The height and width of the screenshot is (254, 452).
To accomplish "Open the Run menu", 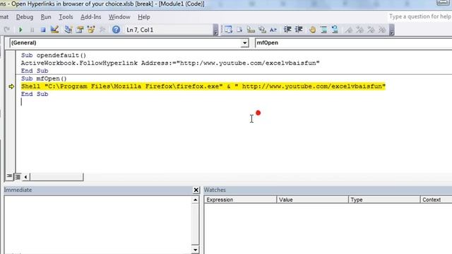I will point(46,17).
